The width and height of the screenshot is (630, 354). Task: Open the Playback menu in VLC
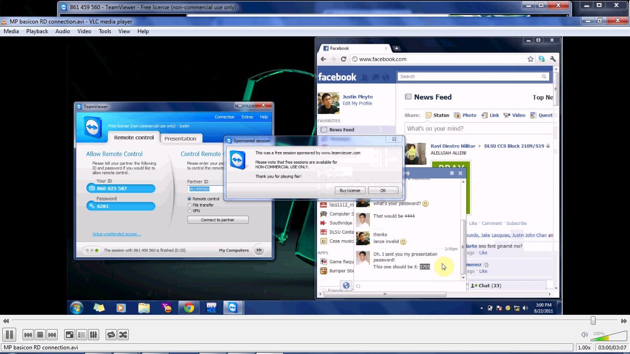pos(37,31)
